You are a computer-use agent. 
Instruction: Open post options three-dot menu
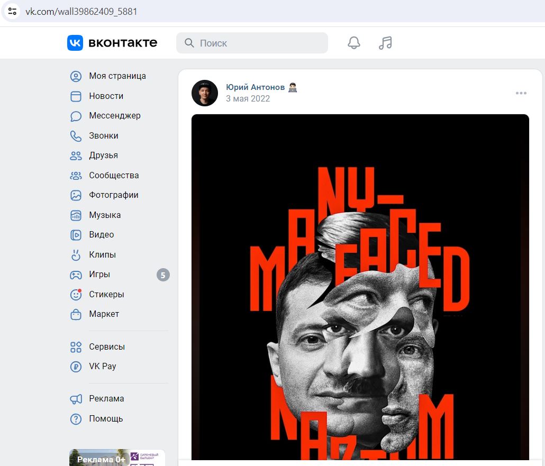tap(521, 93)
